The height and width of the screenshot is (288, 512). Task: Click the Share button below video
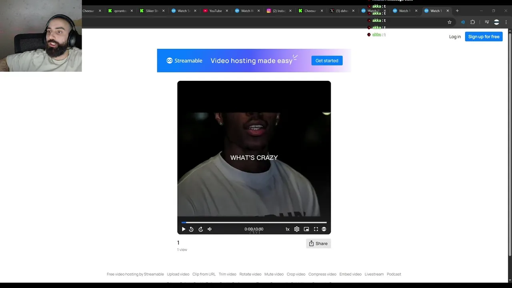[x=318, y=243]
